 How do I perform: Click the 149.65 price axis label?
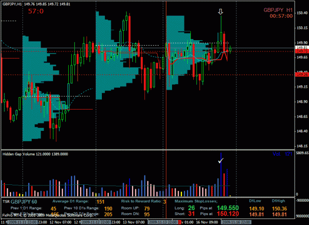coord(302,57)
